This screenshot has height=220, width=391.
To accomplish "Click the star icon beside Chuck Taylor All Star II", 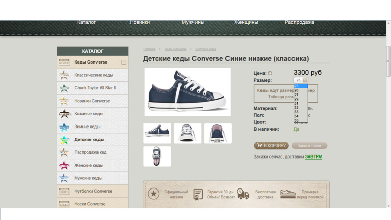I will coord(64,88).
